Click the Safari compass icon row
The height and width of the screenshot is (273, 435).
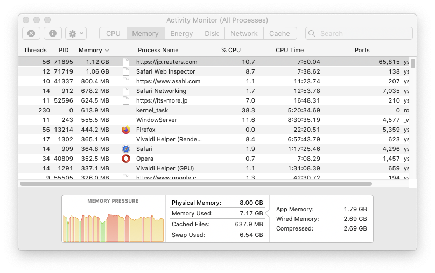tap(126, 149)
